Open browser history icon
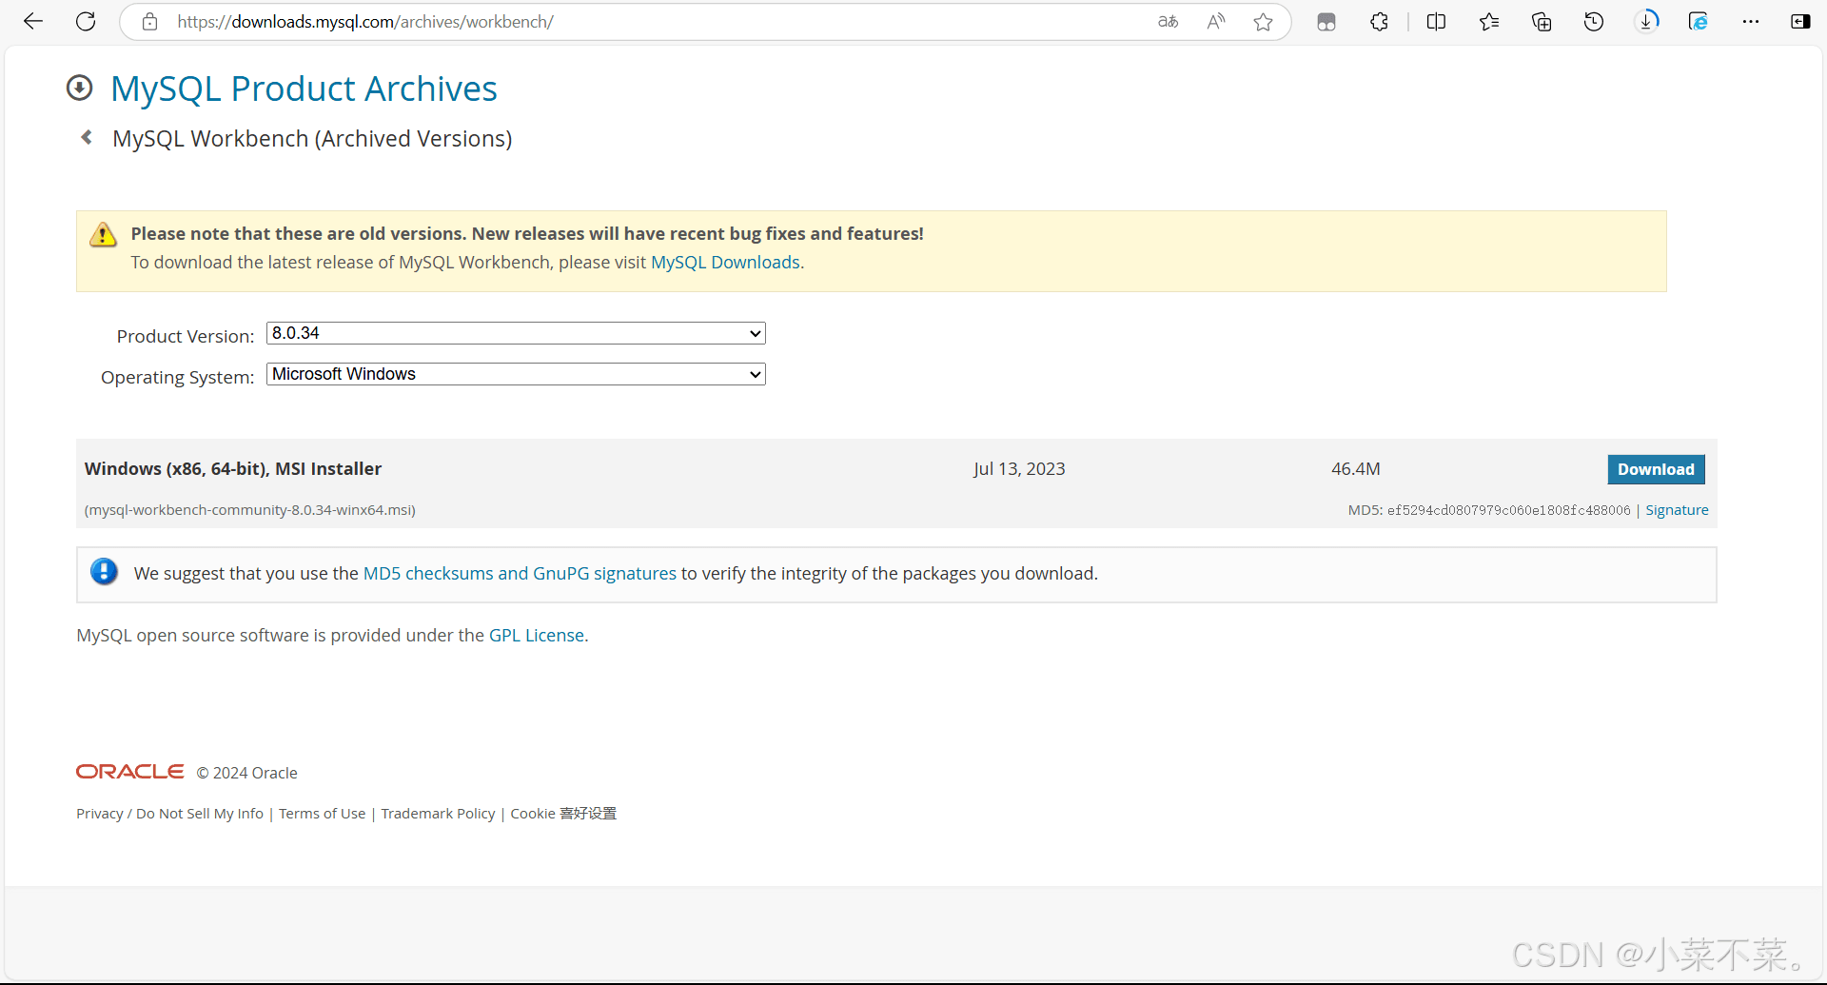 (1594, 21)
